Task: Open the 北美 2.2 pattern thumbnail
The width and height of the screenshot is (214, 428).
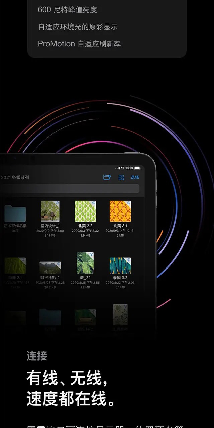Action: [x=85, y=211]
